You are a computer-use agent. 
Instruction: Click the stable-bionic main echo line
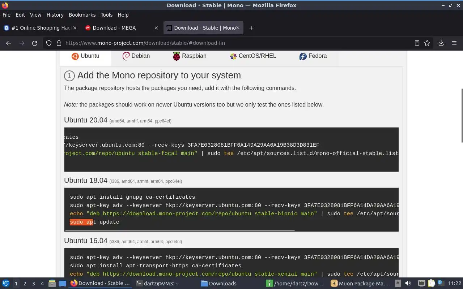(x=234, y=214)
